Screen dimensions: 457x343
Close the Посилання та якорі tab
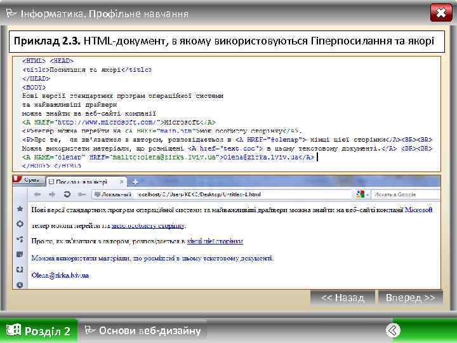tap(121, 182)
